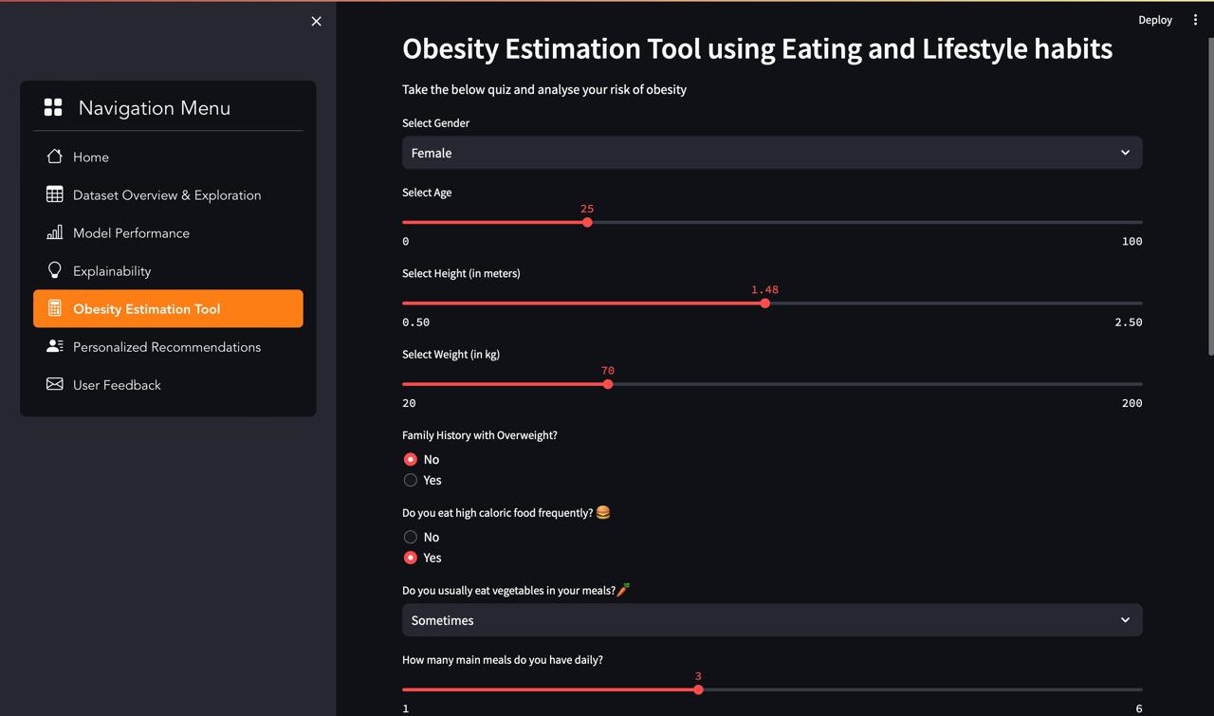Click the calculator icon for Obesity Estimation Tool
The image size is (1214, 716).
(x=55, y=308)
